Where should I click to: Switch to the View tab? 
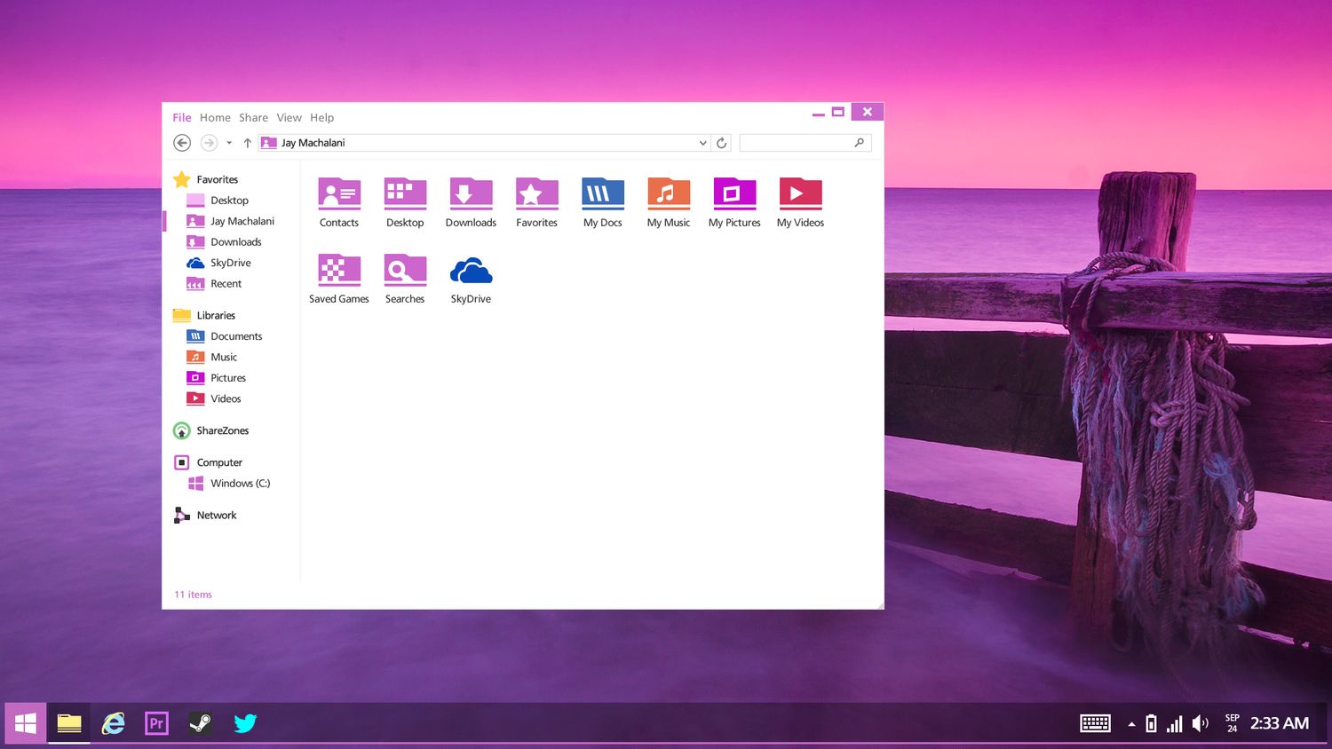click(289, 118)
